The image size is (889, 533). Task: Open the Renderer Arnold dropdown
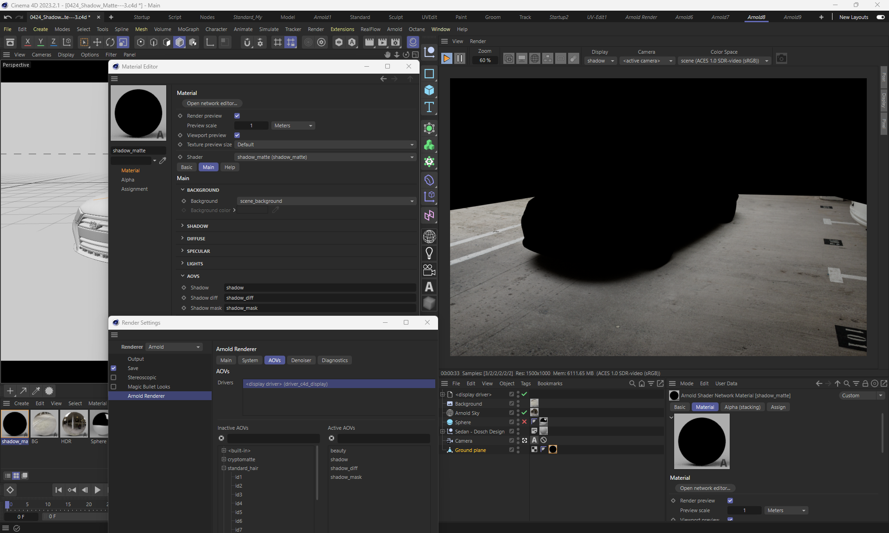pyautogui.click(x=174, y=347)
